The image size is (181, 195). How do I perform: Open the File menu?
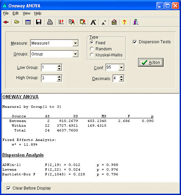[6, 13]
